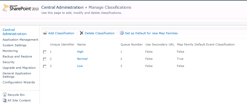
Task: Open General Application Settings page
Action: click(x=17, y=75)
